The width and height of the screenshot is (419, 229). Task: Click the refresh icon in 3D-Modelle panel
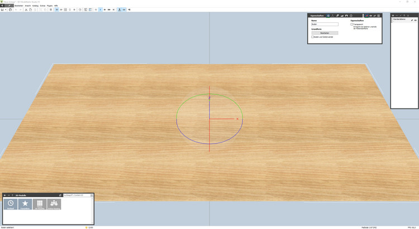click(60, 195)
